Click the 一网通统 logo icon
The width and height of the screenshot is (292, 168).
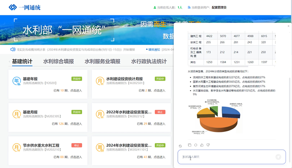click(x=13, y=7)
